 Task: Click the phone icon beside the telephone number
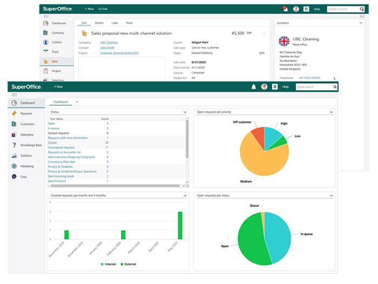click(334, 78)
